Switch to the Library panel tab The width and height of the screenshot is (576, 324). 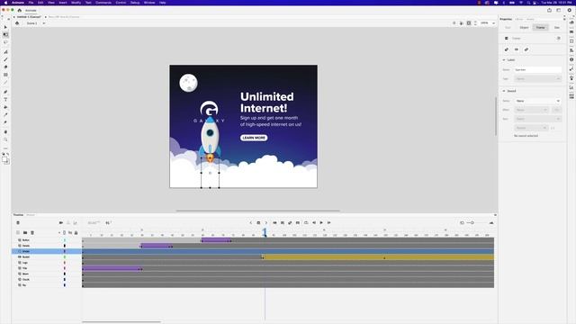click(x=518, y=19)
